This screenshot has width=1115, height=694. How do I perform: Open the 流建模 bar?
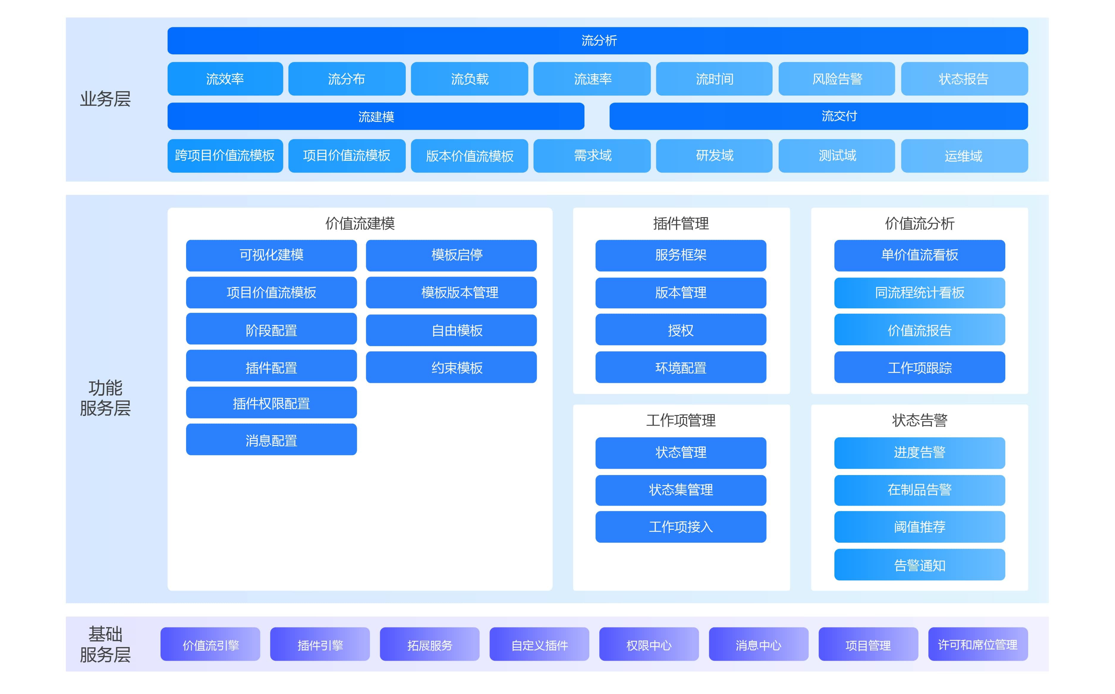(x=375, y=116)
